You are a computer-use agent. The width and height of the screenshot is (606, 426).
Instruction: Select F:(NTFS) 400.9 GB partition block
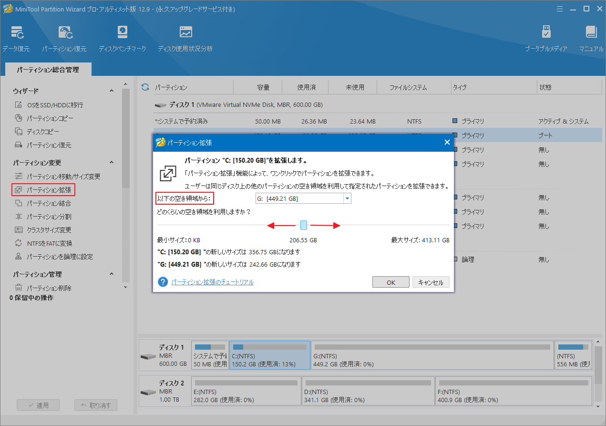click(514, 391)
